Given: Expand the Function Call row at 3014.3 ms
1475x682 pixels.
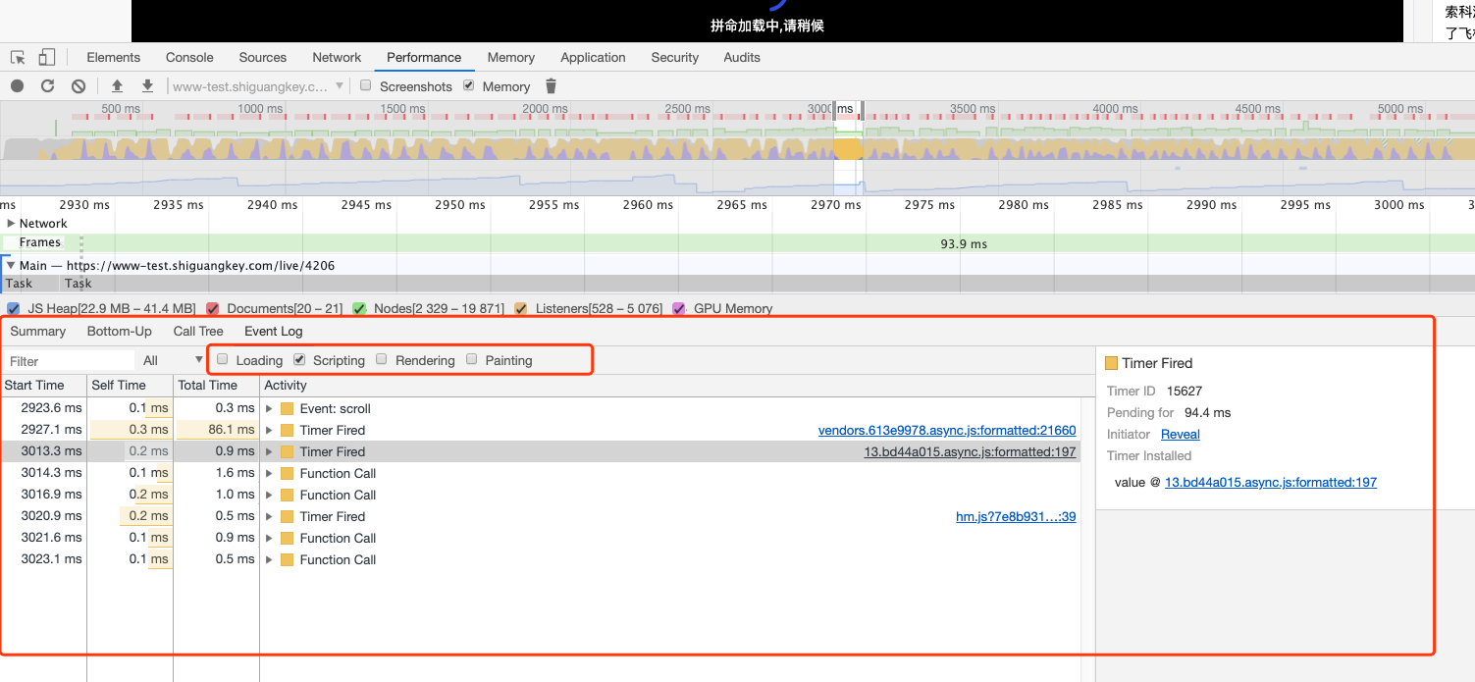Looking at the screenshot, I should click(269, 473).
